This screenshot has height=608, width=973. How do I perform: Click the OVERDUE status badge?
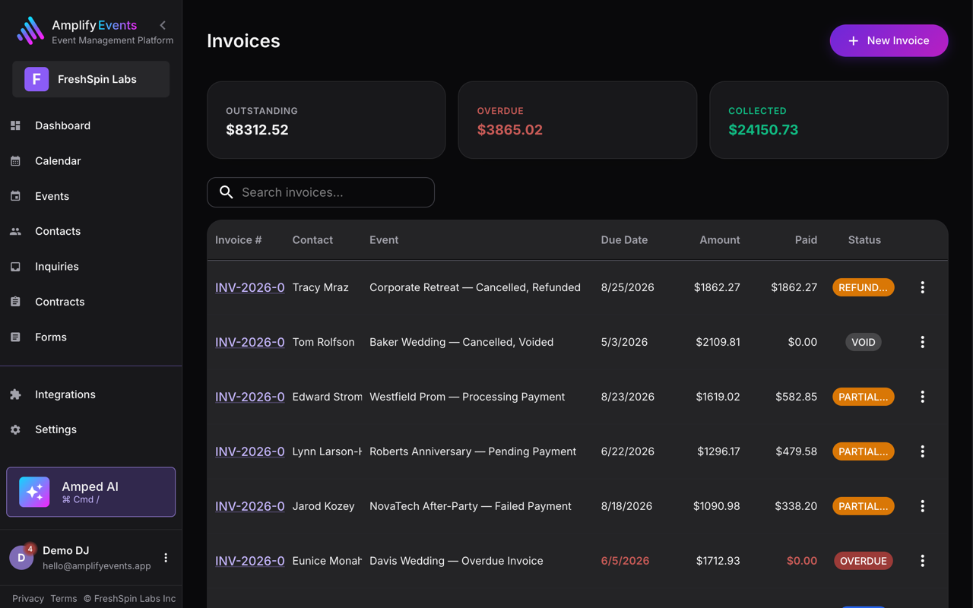(864, 561)
